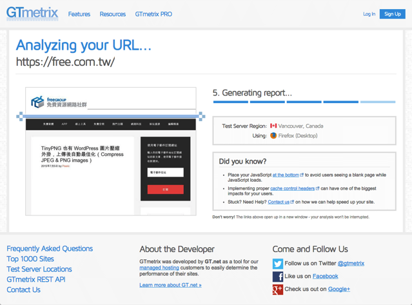This screenshot has width=412, height=305.
Task: Click the Google+ icon
Action: tap(277, 290)
